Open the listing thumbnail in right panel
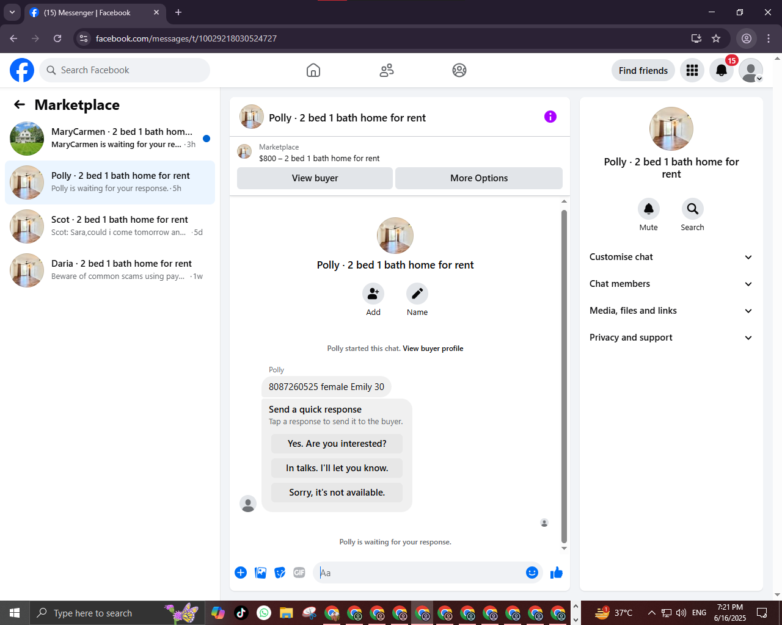 point(671,129)
